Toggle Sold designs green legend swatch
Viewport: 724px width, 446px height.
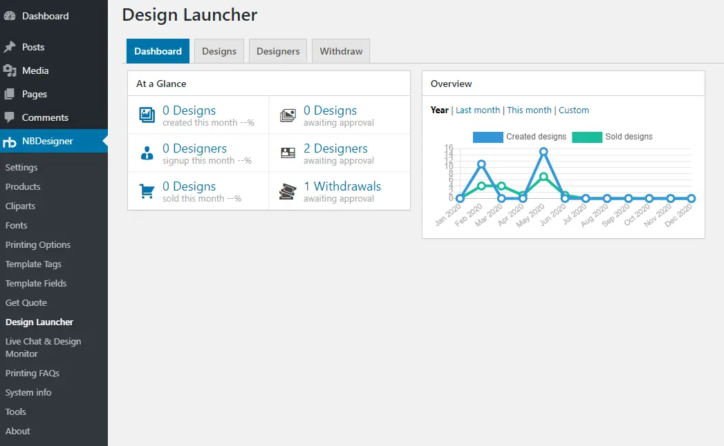click(x=587, y=137)
